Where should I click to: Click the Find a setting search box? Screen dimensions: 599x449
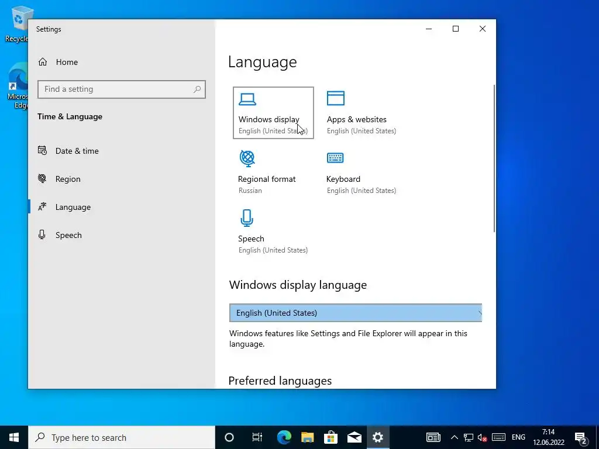coord(122,89)
